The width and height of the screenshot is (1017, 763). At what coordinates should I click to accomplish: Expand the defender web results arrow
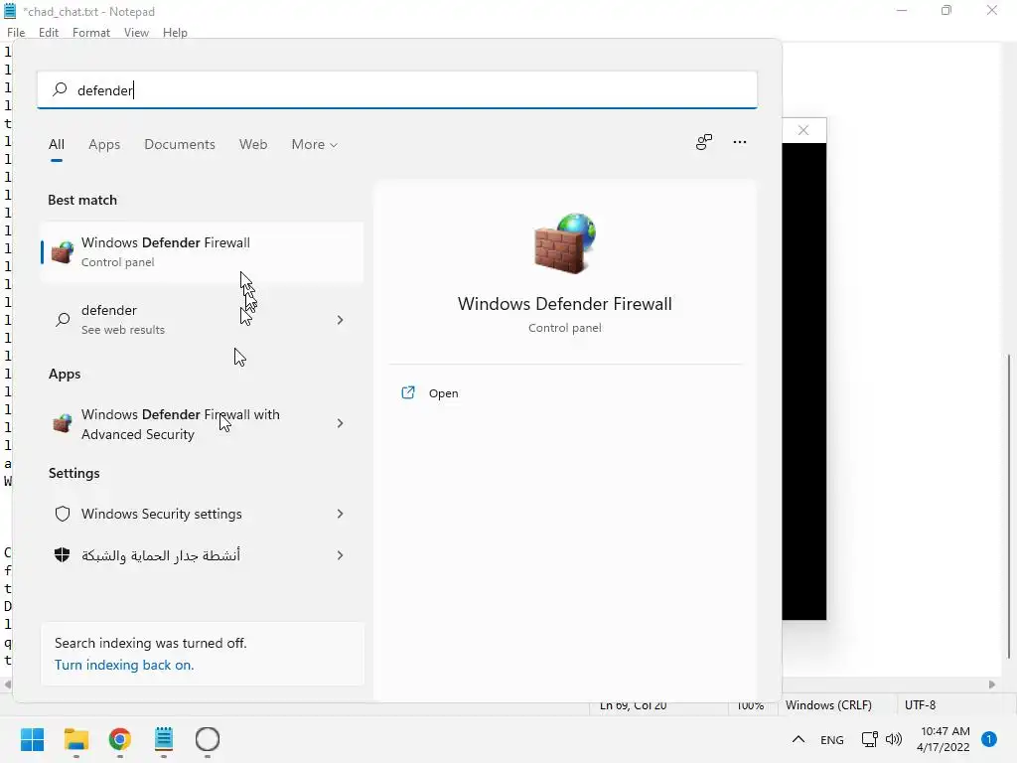340,320
